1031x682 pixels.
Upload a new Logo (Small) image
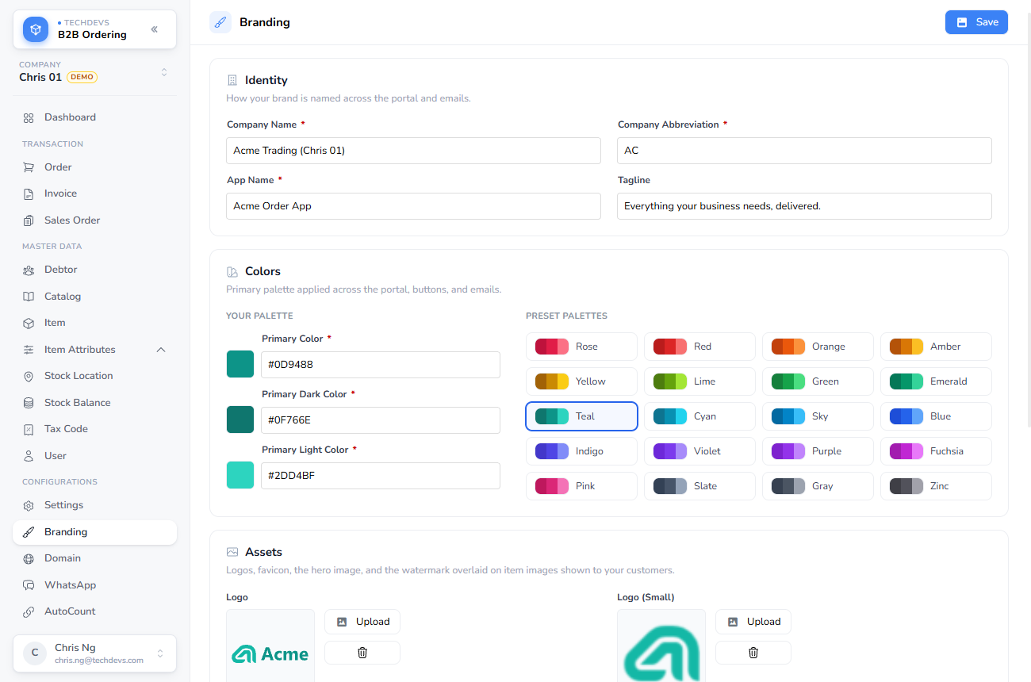753,622
